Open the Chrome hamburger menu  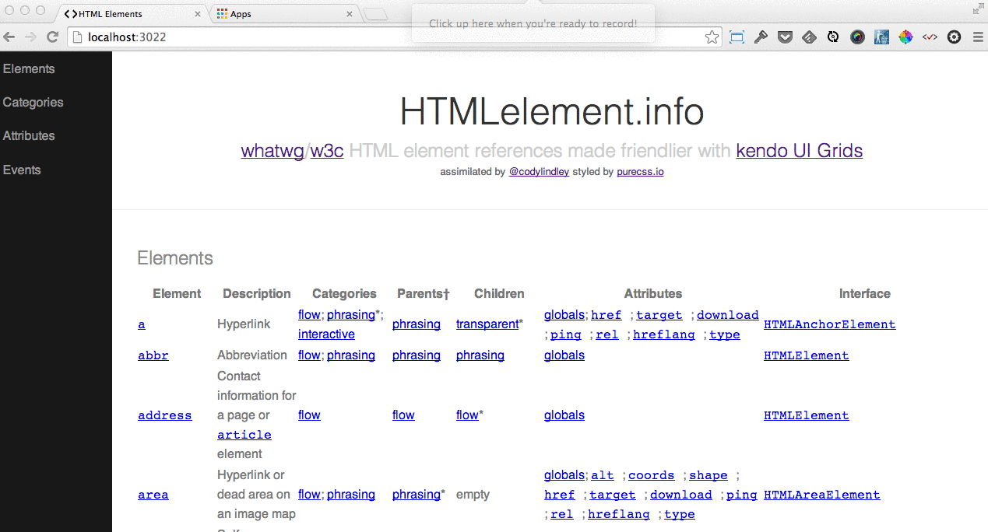click(x=978, y=37)
